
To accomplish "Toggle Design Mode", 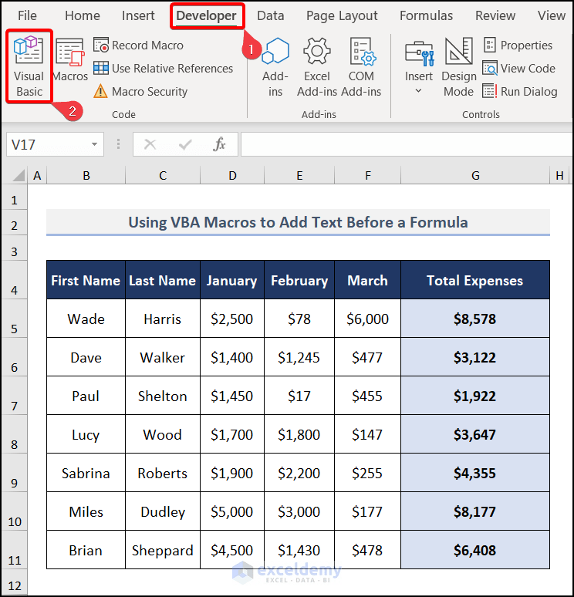I will pyautogui.click(x=458, y=67).
